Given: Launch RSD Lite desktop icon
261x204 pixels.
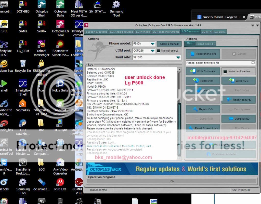Looking at the screenshot, I should [x=60, y=184].
